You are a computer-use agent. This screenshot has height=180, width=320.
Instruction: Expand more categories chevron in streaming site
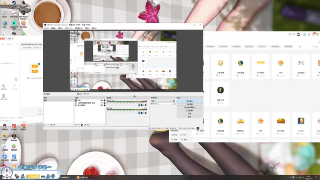point(300,46)
